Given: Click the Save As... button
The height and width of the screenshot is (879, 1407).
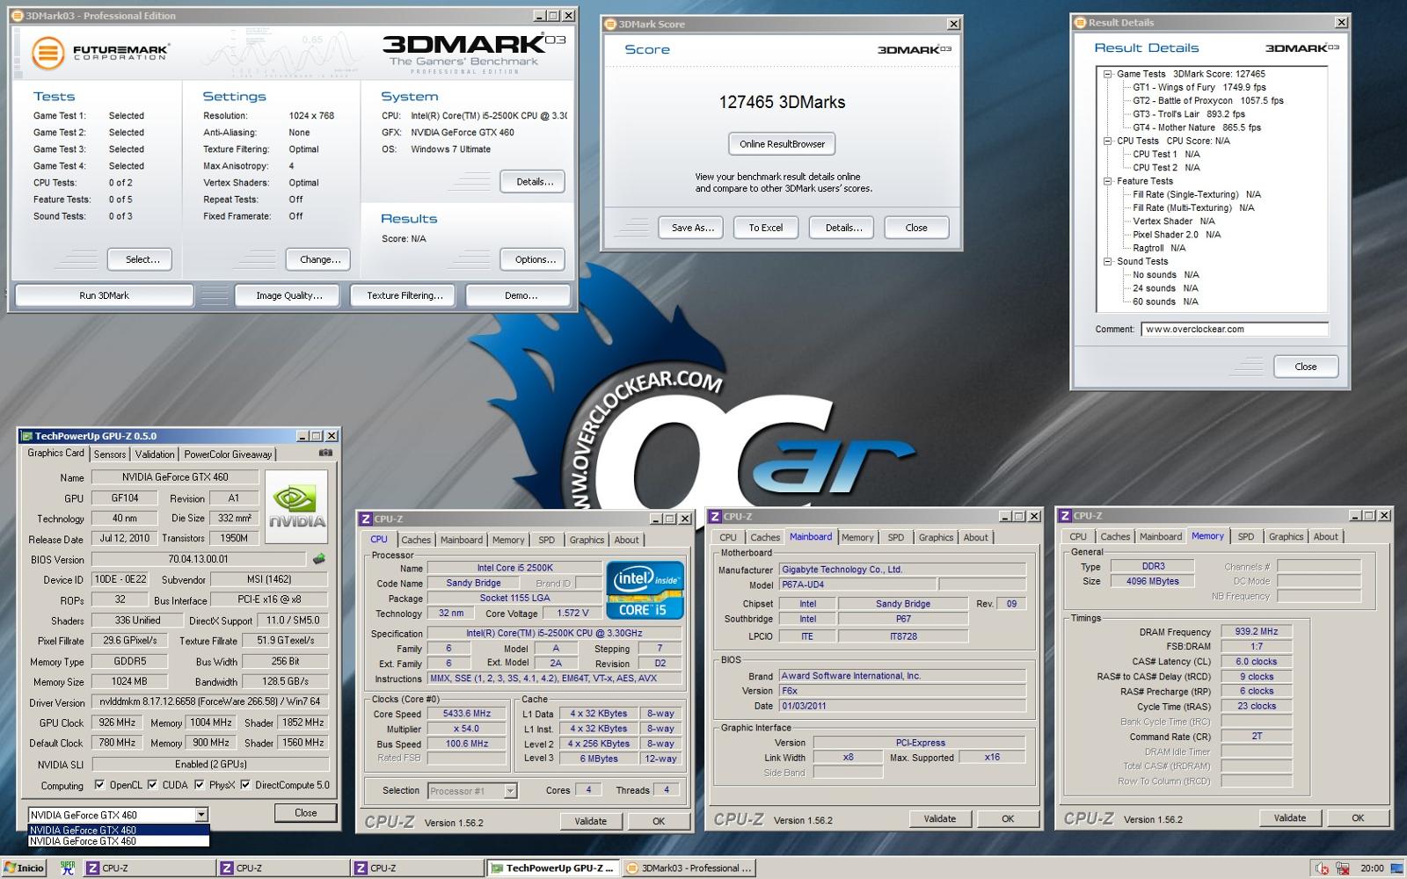Looking at the screenshot, I should 691,228.
